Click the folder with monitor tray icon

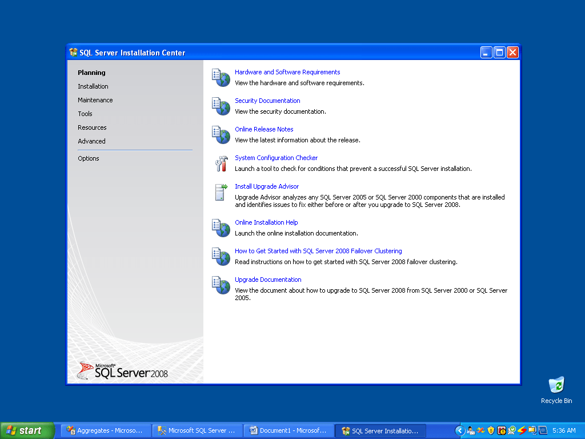532,430
